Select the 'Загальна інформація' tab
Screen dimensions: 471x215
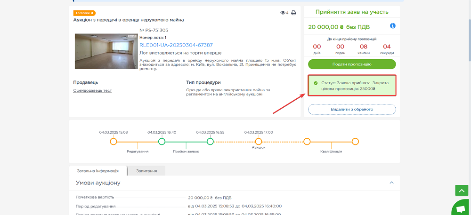98,171
